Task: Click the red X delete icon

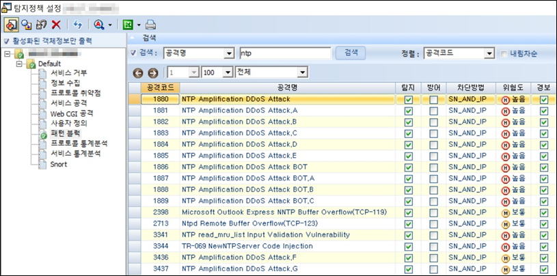Action: click(x=56, y=25)
